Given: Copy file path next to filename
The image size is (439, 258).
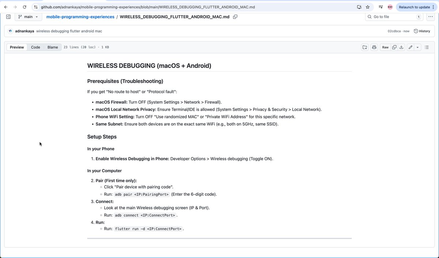Looking at the screenshot, I should [x=235, y=17].
